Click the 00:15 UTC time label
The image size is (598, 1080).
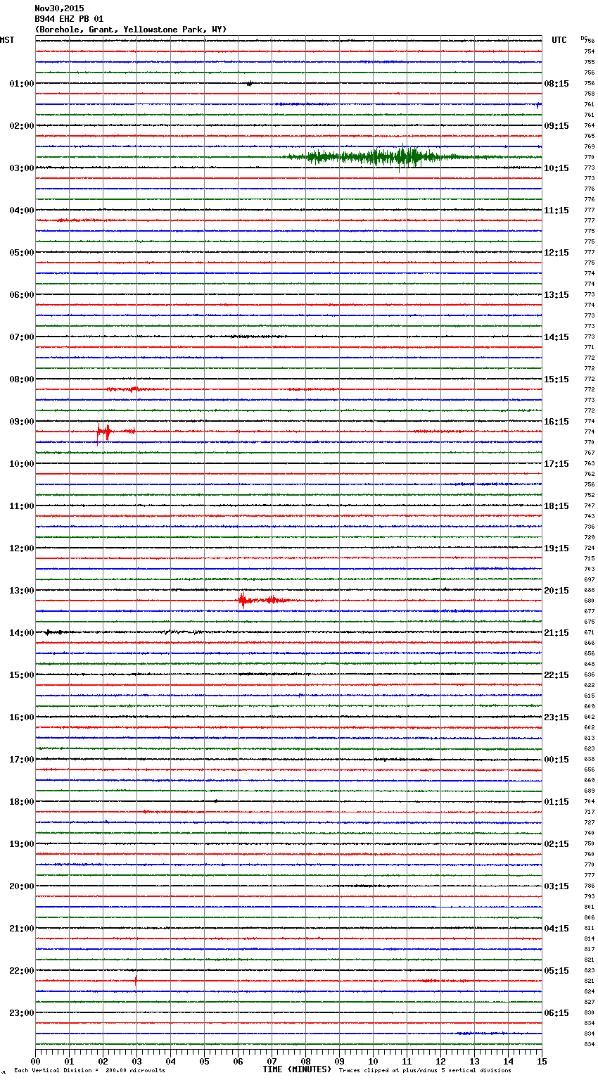point(556,760)
